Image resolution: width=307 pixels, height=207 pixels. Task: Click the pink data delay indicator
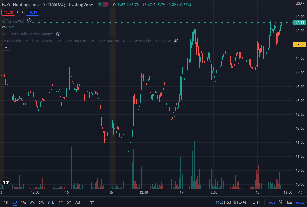click(x=105, y=5)
